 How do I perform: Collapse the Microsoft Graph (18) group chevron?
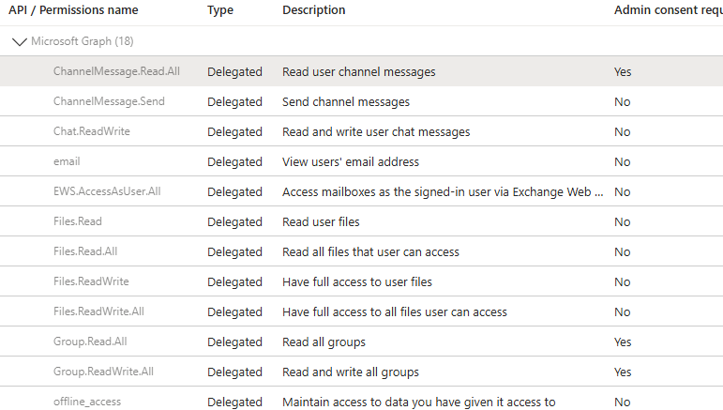coord(20,42)
